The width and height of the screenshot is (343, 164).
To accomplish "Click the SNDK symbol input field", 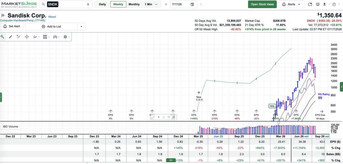I will (66, 4).
